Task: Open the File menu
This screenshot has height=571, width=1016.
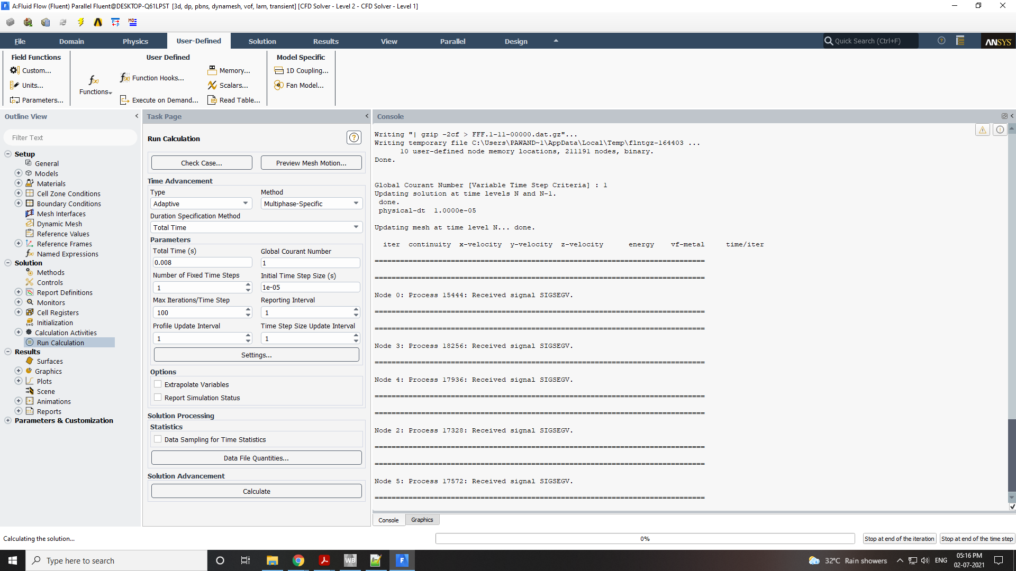Action: [x=20, y=41]
